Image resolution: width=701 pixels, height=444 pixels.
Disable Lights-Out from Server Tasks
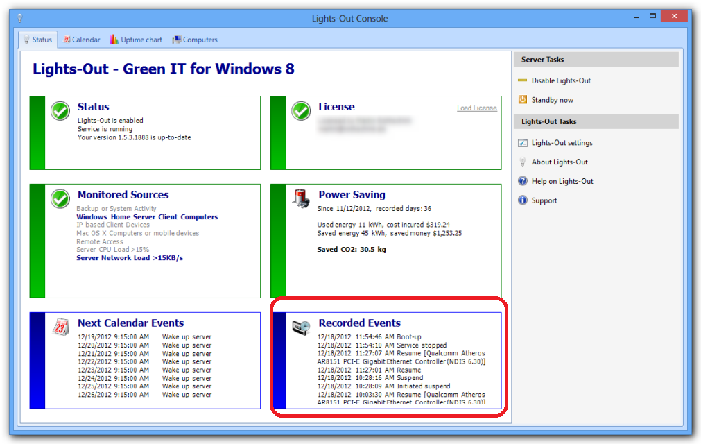[x=561, y=80]
